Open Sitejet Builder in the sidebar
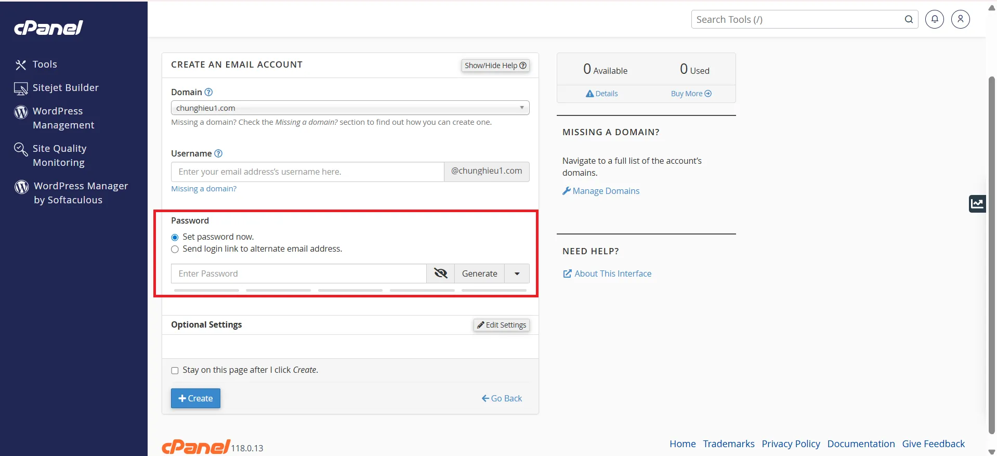The height and width of the screenshot is (456, 997). [56, 88]
